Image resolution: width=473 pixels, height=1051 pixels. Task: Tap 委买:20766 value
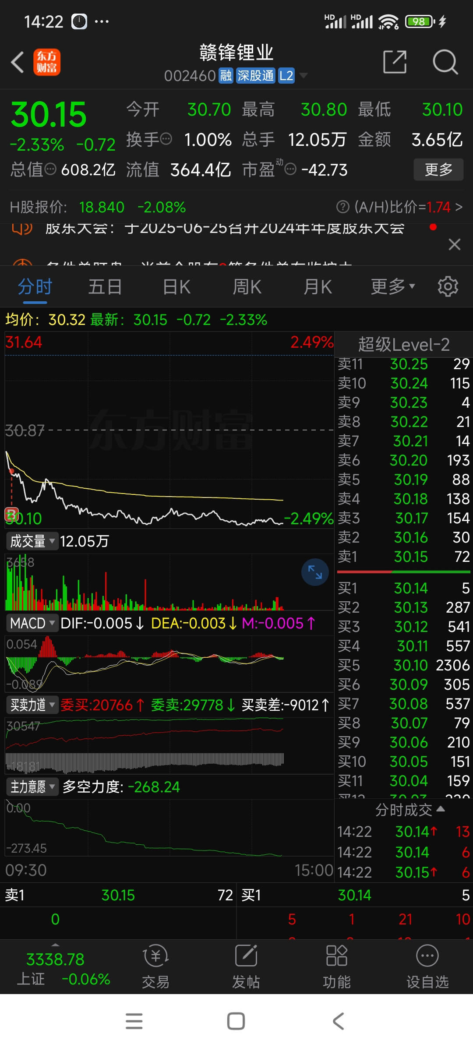(102, 705)
